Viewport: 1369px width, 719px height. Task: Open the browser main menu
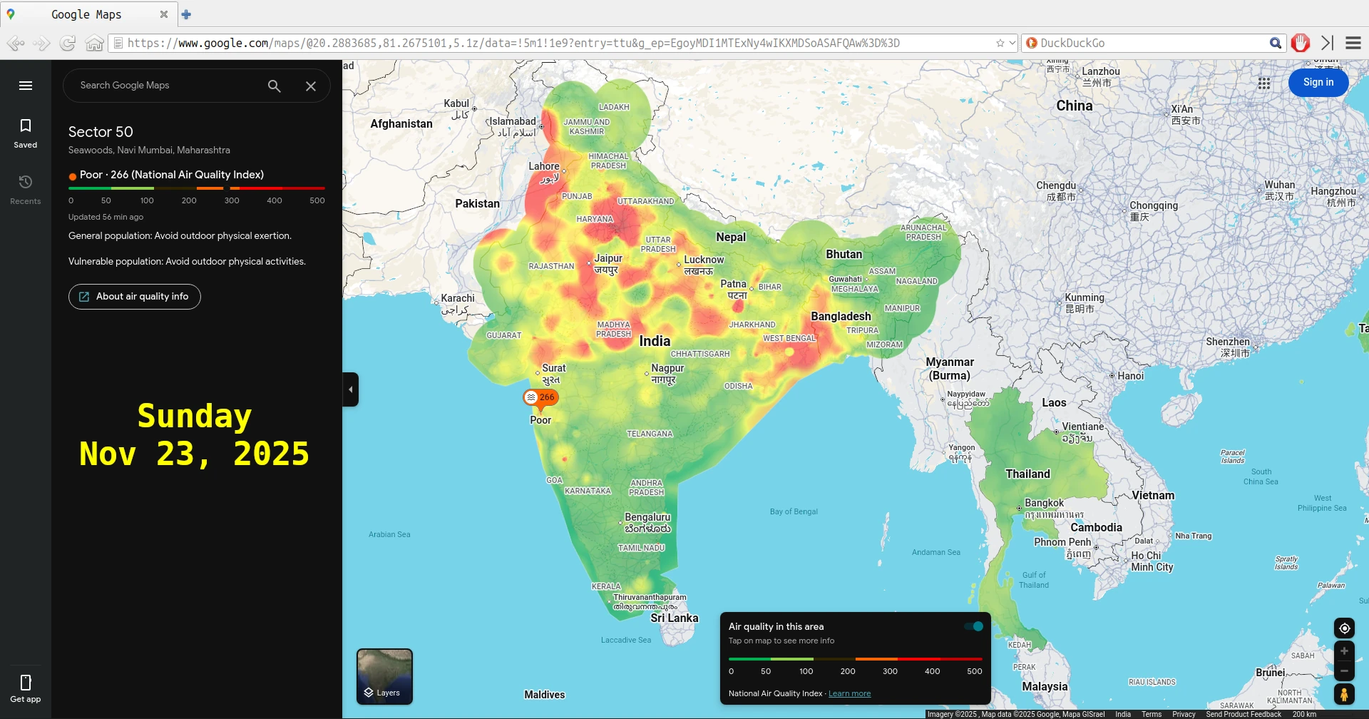click(x=1353, y=43)
